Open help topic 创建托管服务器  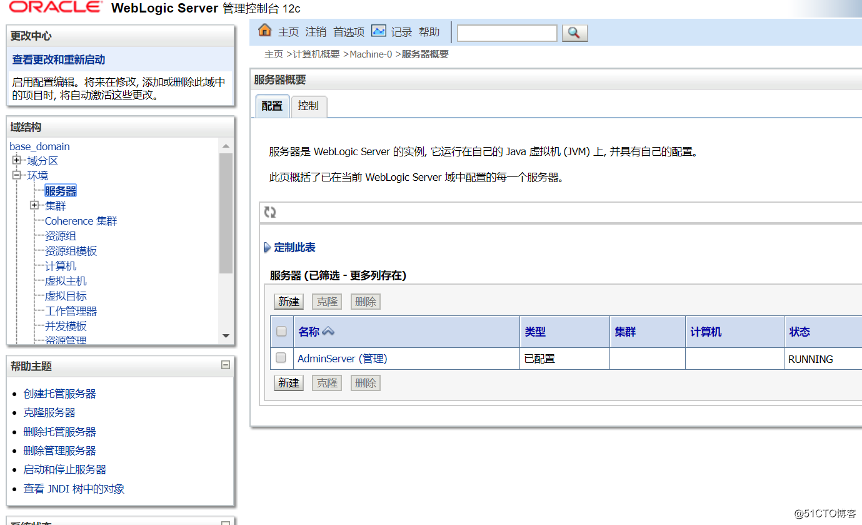(x=60, y=394)
